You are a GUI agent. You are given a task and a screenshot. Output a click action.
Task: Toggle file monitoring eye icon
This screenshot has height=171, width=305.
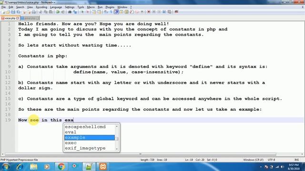[x=142, y=12]
